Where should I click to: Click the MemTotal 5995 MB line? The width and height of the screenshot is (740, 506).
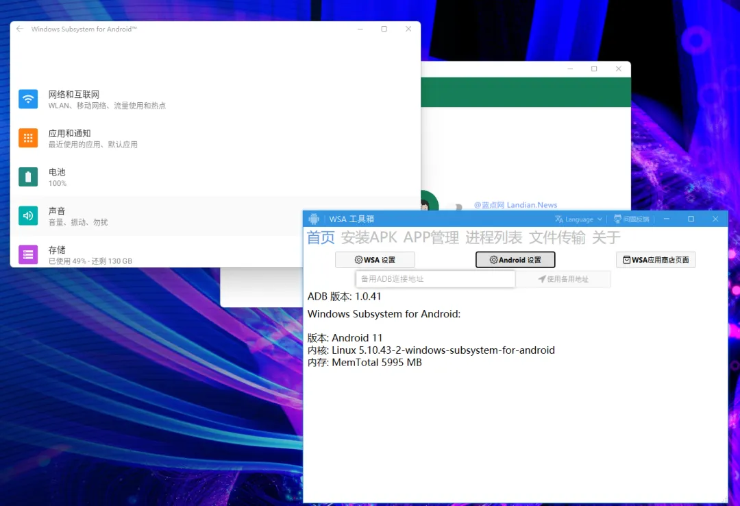[365, 363]
